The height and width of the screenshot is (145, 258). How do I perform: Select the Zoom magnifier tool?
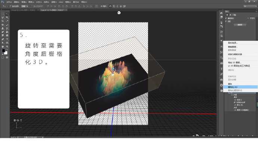point(7,46)
